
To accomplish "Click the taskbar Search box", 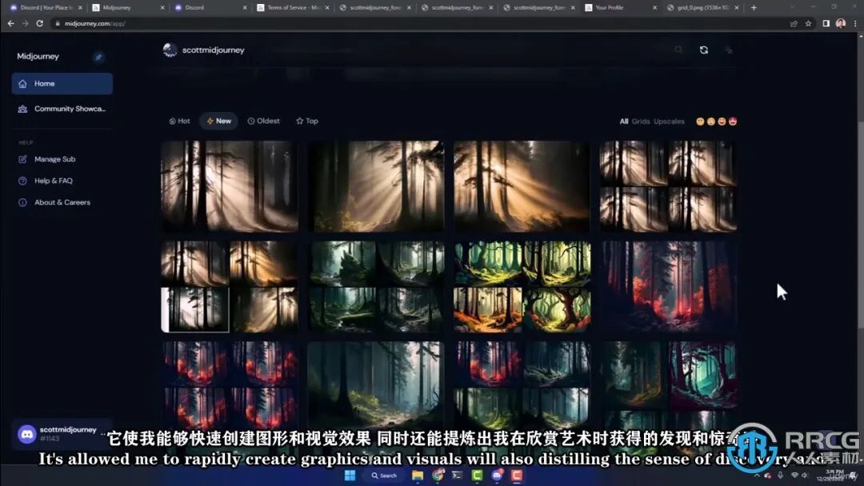I will click(384, 476).
